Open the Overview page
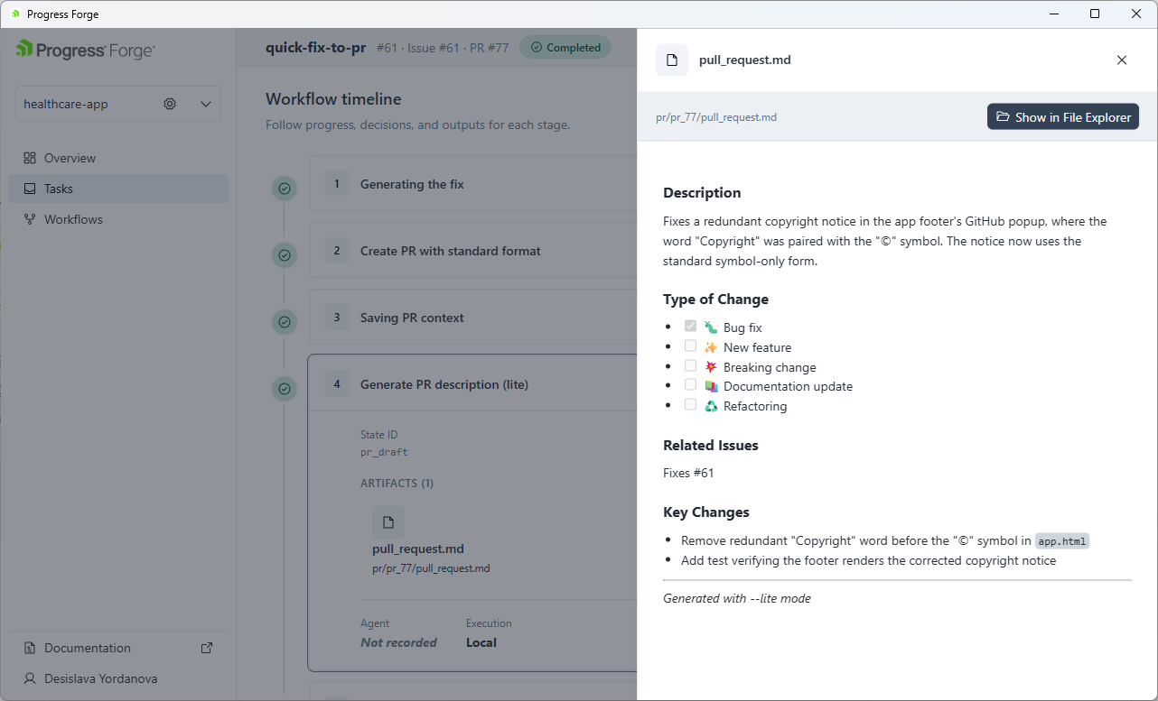 118,158
